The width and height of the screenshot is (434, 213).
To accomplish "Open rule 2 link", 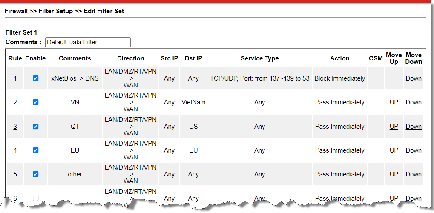I will click(15, 102).
